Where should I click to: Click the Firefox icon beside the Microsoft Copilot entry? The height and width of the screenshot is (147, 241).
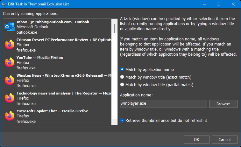pyautogui.click(x=9, y=116)
